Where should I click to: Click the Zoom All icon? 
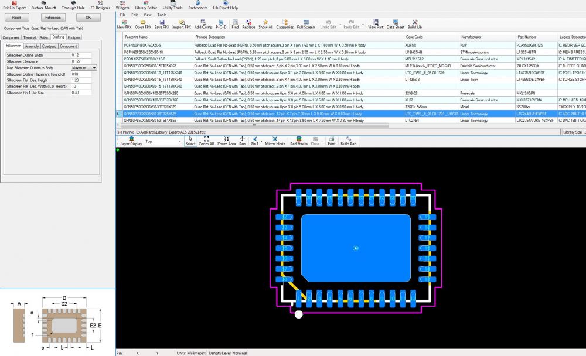[206, 141]
